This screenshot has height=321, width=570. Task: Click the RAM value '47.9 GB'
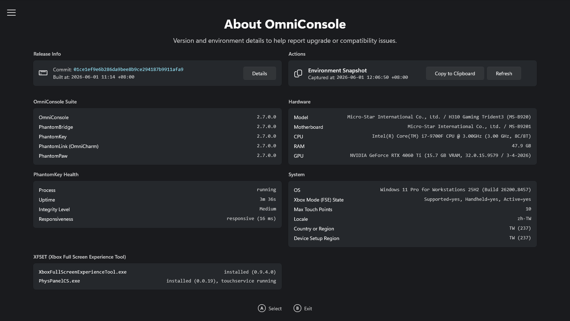522,146
